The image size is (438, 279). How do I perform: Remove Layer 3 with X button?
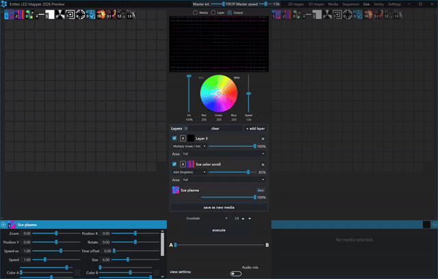click(x=263, y=138)
